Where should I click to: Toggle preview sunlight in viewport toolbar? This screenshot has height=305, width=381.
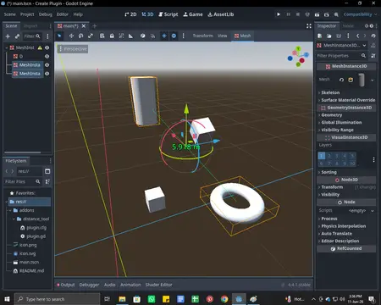pos(164,36)
